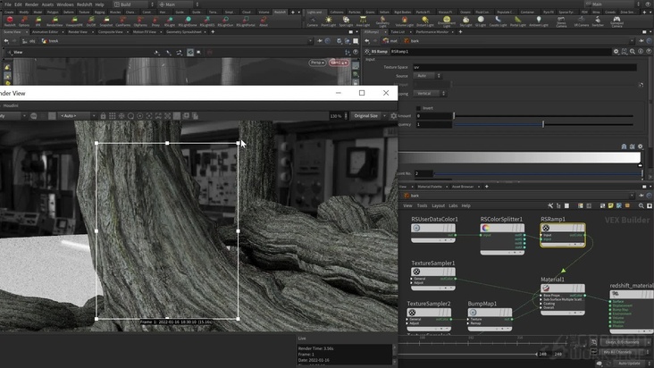654x368 pixels.
Task: Open the Key All Channels dropdown
Action: (x=625, y=352)
